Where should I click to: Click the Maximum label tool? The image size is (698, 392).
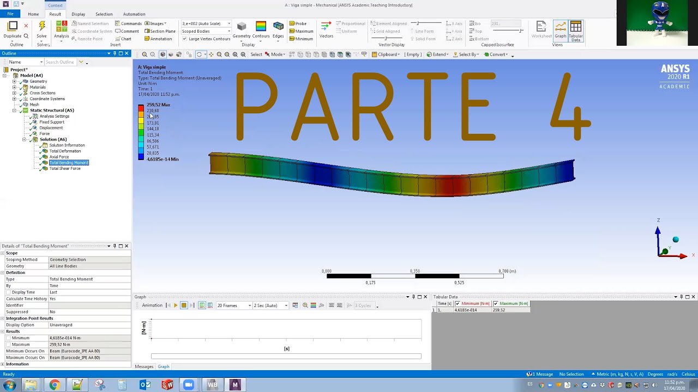click(302, 31)
